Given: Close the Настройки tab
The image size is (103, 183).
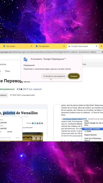Looking at the screenshot, I should point(31,46).
